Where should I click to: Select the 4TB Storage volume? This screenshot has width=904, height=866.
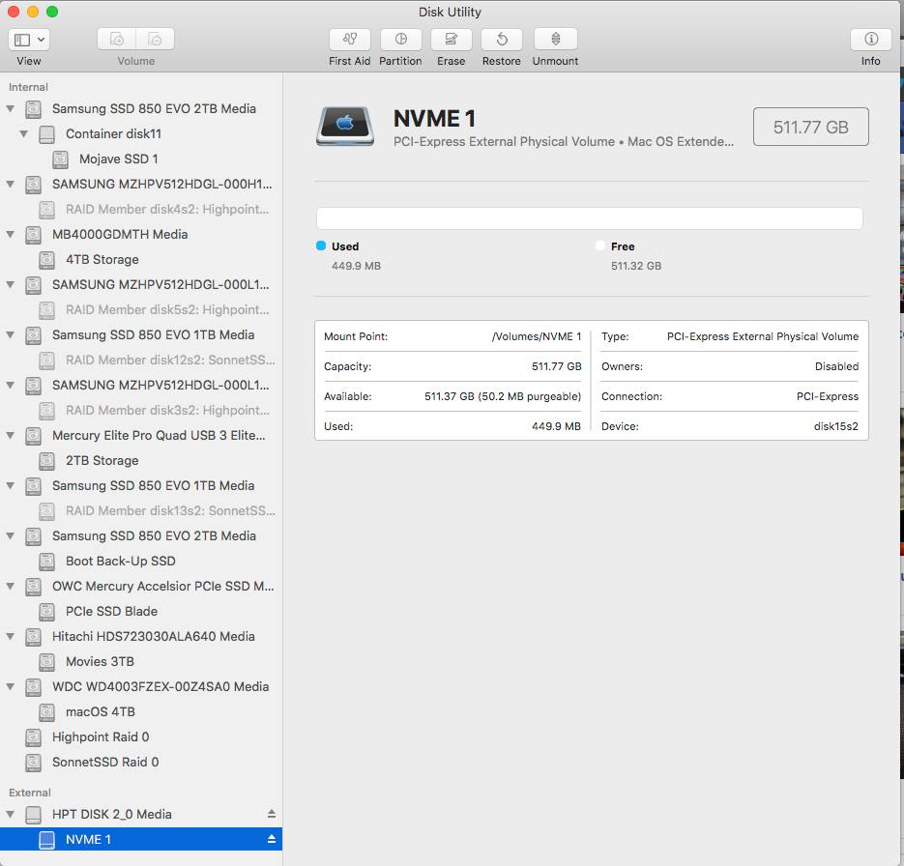point(141,259)
